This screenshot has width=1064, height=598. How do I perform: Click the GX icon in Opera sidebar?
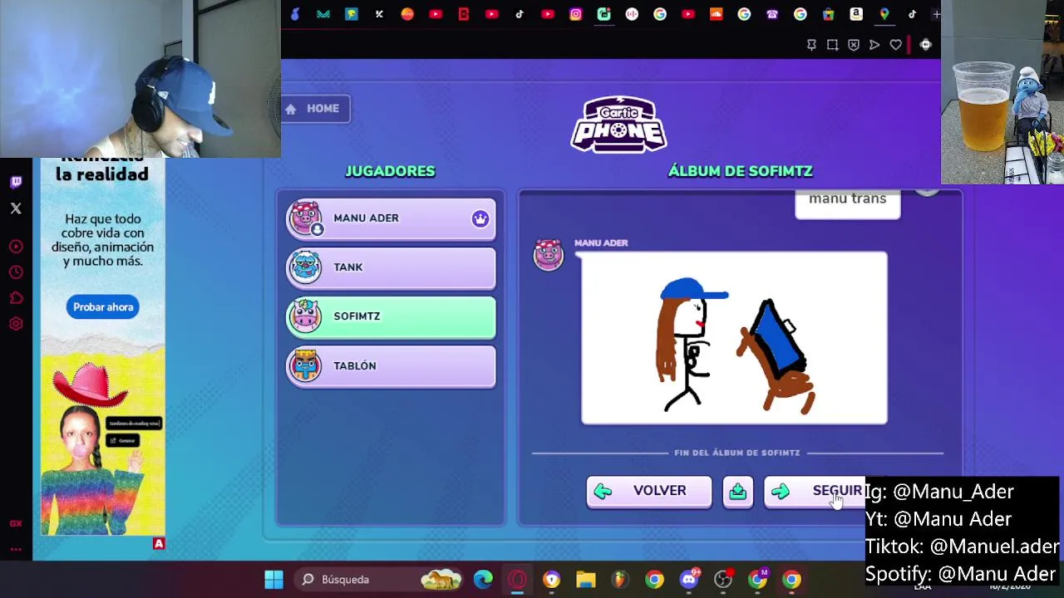point(16,523)
